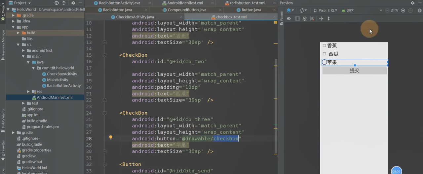Switch to the CheckBoxAcitivity.java tab

click(132, 17)
